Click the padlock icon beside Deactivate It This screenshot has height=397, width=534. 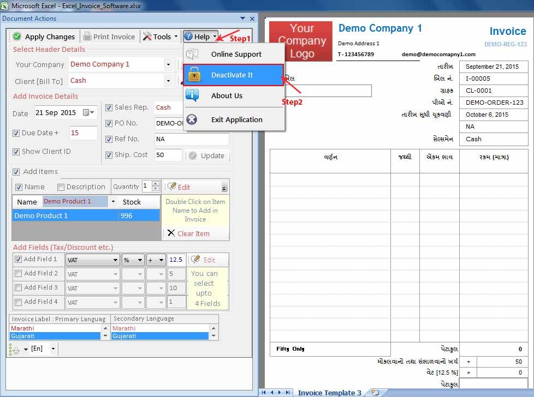pyautogui.click(x=194, y=75)
